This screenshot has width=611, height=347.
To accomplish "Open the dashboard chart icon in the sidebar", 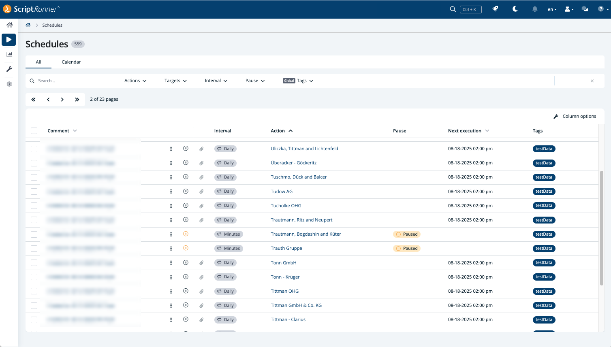I will click(9, 54).
